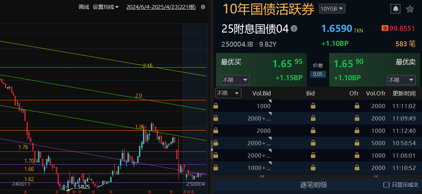
Task: Click Ofr lock icon in 11:12:40 row
Action: [357, 131]
